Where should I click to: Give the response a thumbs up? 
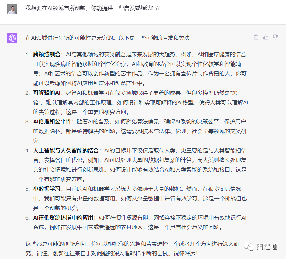(266, 37)
